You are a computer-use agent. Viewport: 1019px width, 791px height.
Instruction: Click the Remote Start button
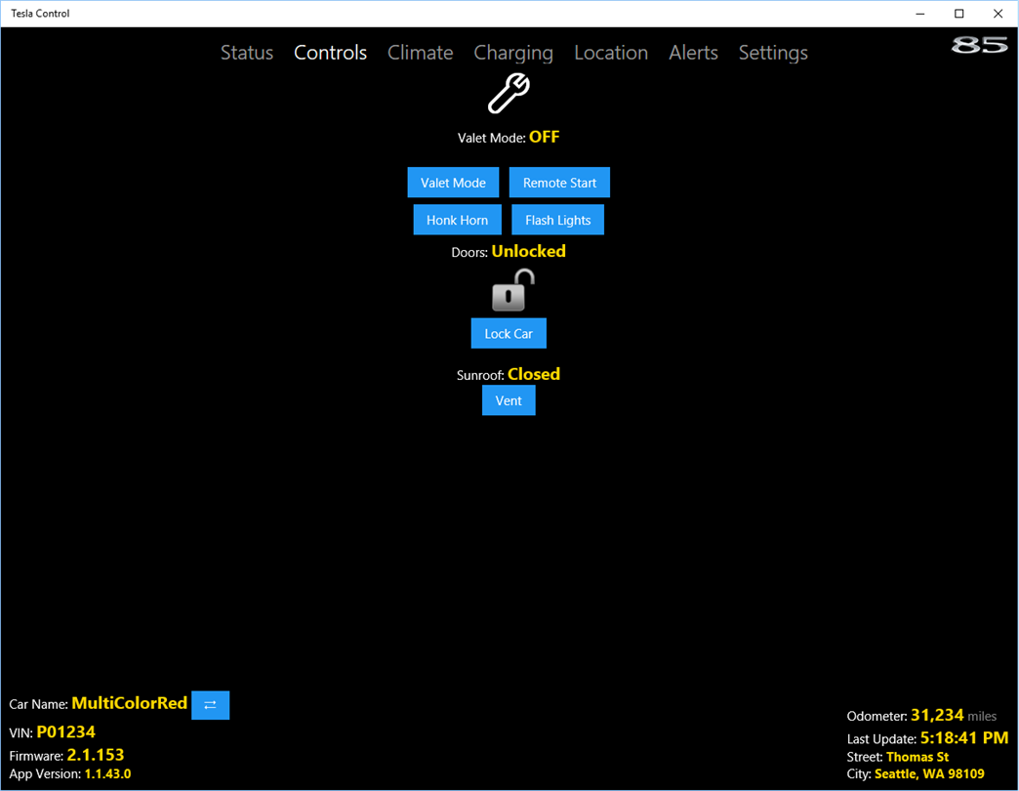tap(559, 183)
